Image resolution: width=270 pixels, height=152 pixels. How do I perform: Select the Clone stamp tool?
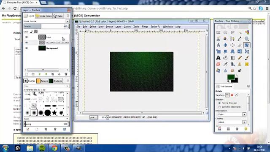240,64
